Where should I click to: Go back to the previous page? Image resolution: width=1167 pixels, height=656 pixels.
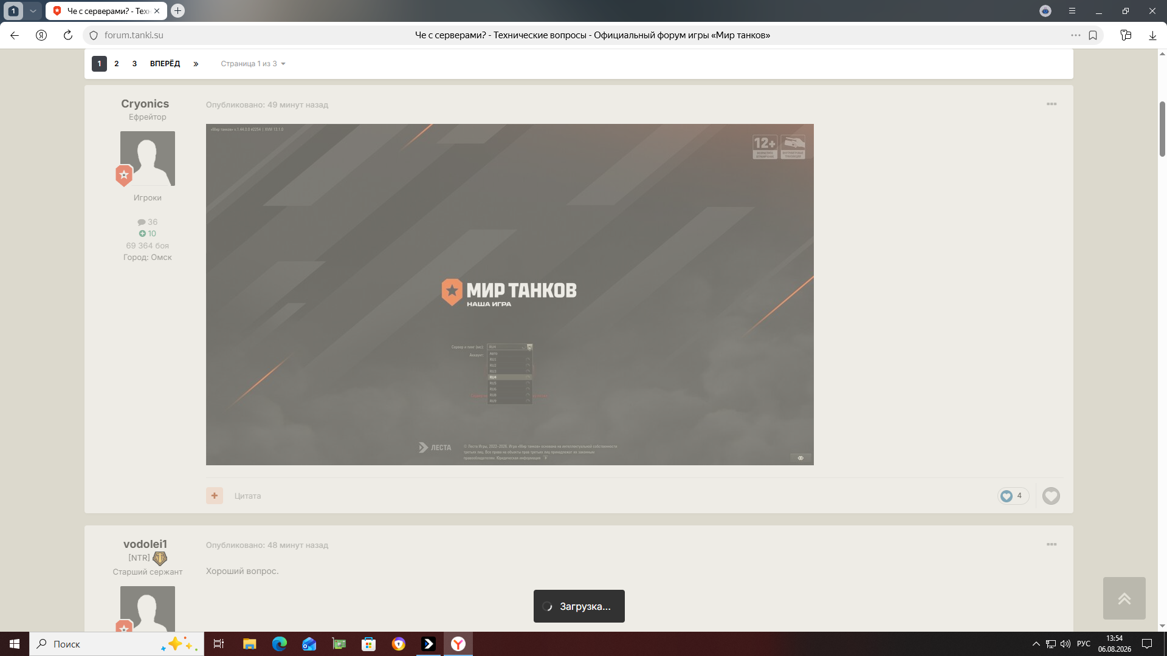15,35
